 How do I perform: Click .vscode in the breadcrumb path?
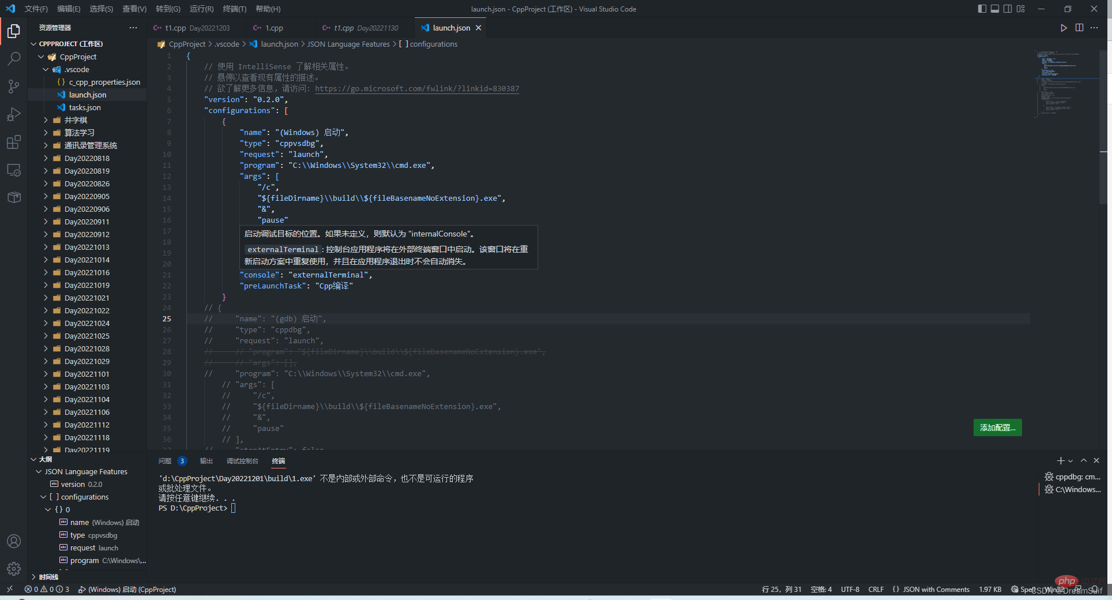point(227,44)
